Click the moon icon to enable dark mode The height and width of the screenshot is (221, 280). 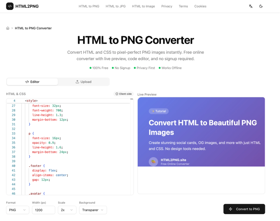(261, 6)
